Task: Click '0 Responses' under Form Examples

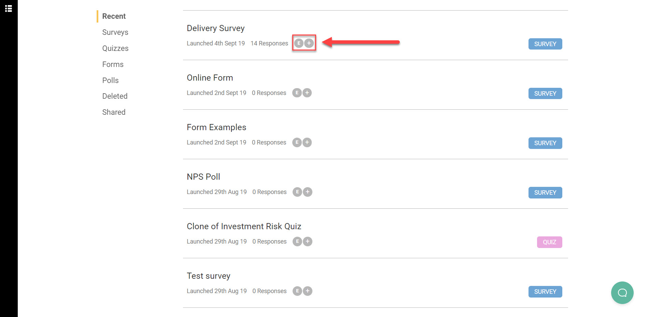Action: click(269, 142)
